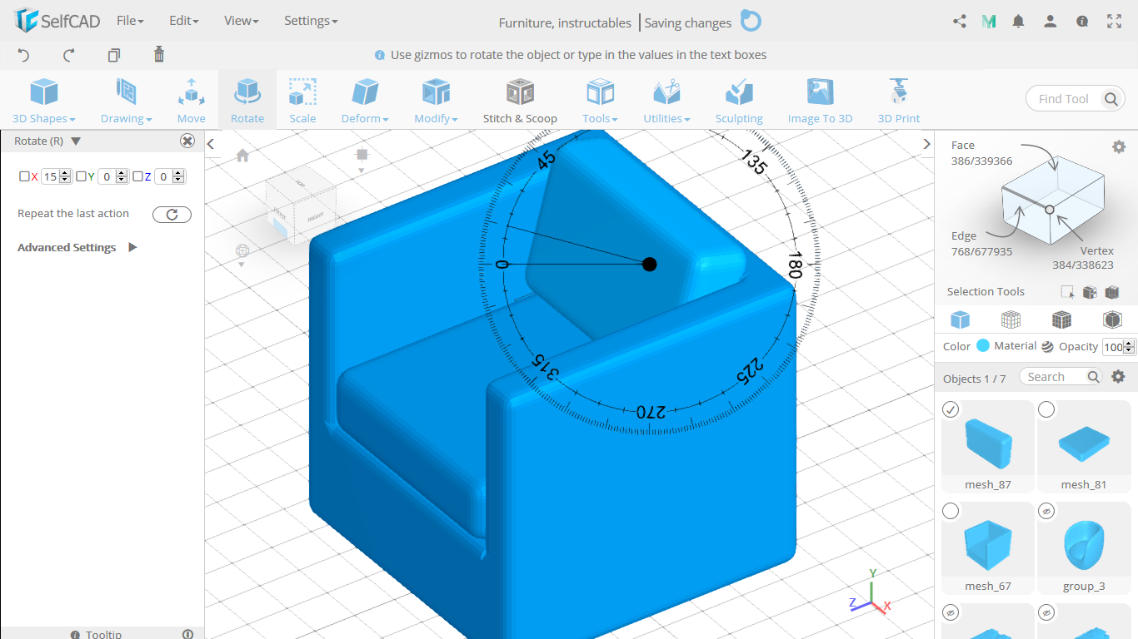
Task: Open the View menu
Action: (x=242, y=21)
